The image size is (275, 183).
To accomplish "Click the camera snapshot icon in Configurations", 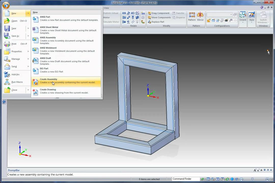I will pos(226,21).
